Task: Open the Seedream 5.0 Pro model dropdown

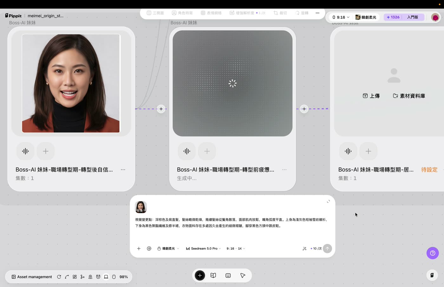Action: (x=203, y=249)
